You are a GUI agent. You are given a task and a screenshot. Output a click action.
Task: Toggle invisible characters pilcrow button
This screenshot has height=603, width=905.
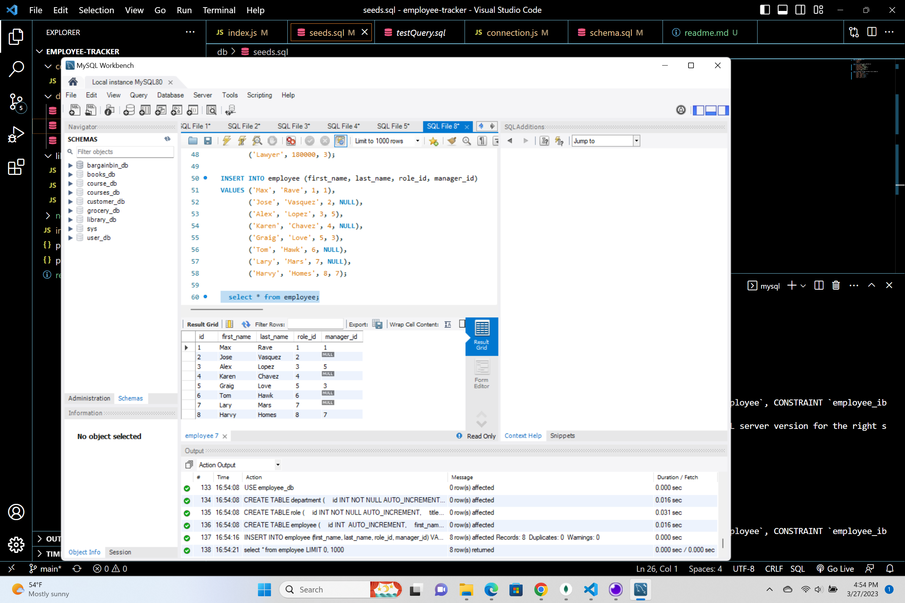click(x=482, y=141)
